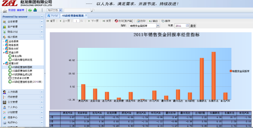Click the magnifier search icon
Viewport: 253px width, 128px height.
(93, 10)
